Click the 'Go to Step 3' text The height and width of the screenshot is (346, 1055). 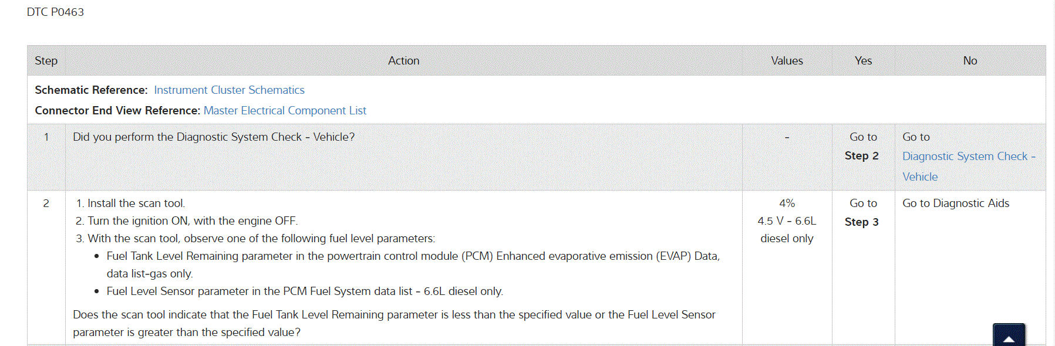click(862, 213)
